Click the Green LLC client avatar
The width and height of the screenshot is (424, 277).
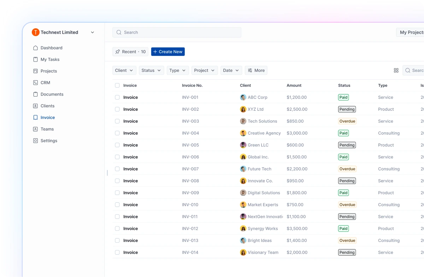click(243, 145)
